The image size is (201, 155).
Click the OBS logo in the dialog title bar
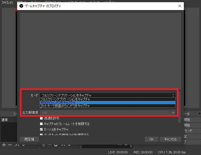coord(21,6)
